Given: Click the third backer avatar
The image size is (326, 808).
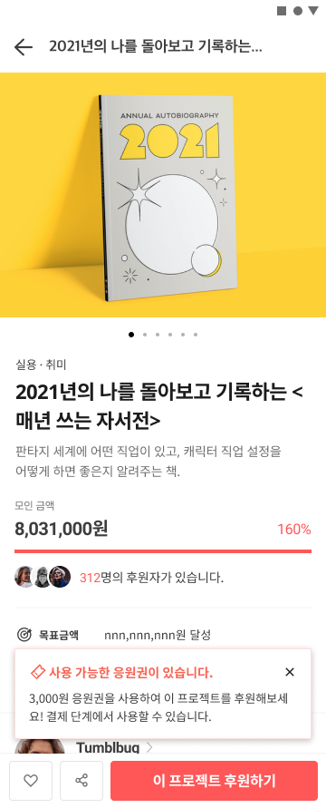Looking at the screenshot, I should [60, 577].
